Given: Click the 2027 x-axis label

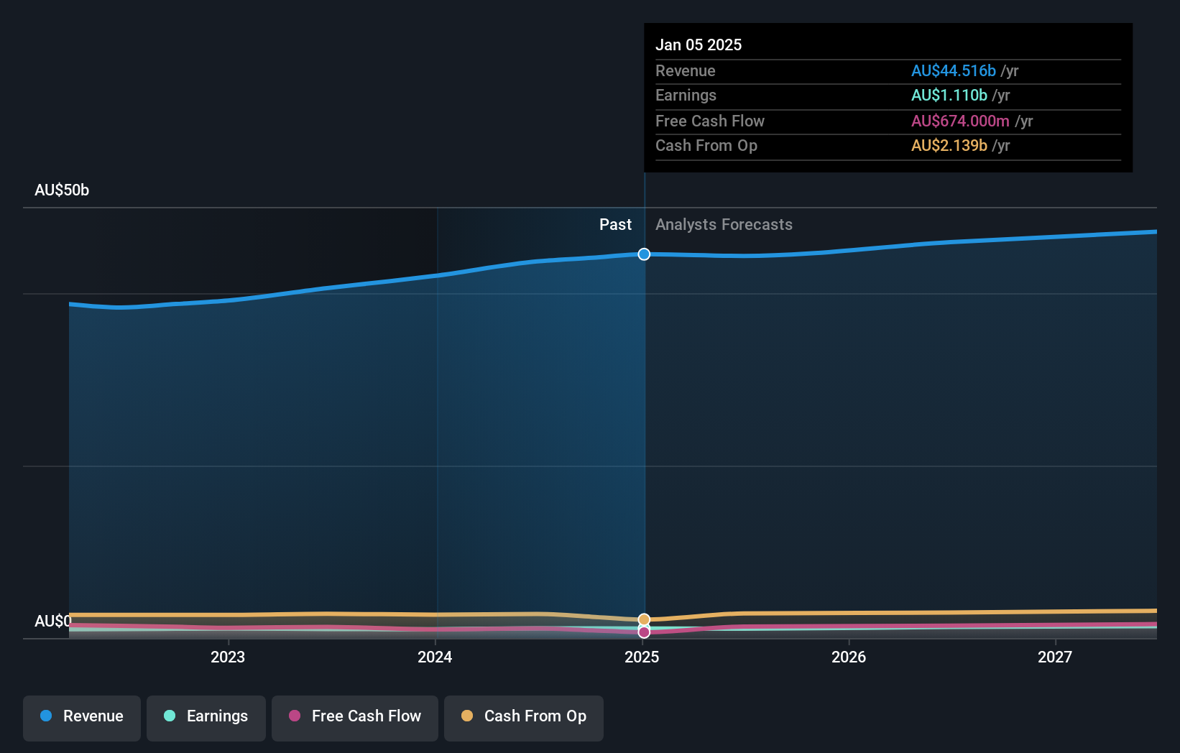Looking at the screenshot, I should point(1055,657).
